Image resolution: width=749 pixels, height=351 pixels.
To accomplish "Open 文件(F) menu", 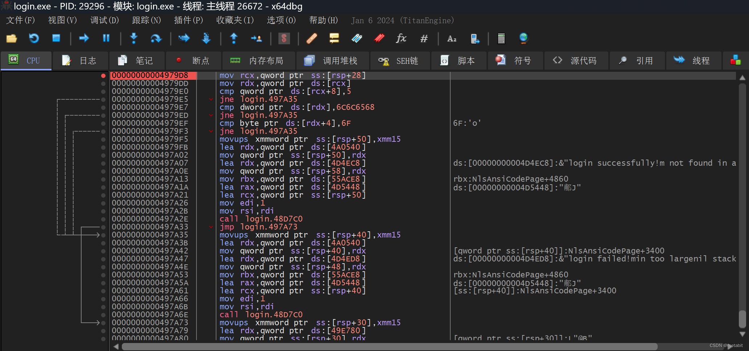I will pyautogui.click(x=20, y=20).
